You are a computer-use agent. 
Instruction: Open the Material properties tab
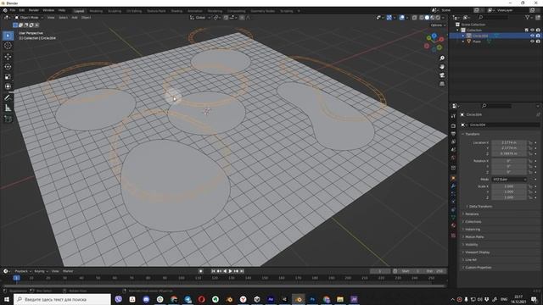point(453,225)
